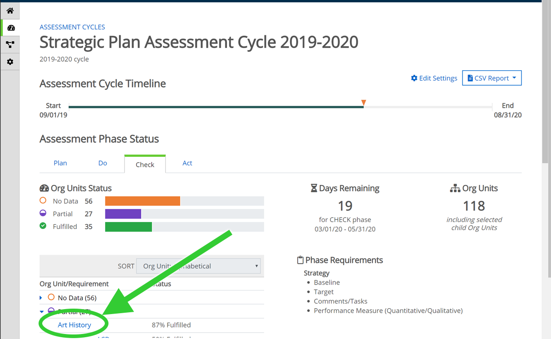Click the Target requirement item
Image resolution: width=551 pixels, height=339 pixels.
(x=324, y=292)
